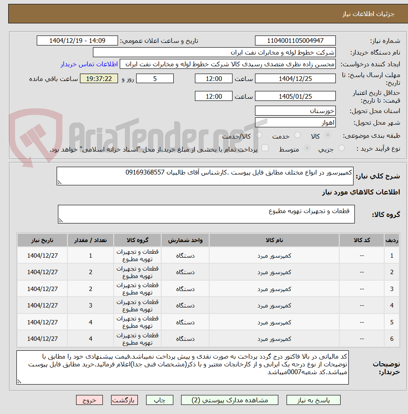The image size is (408, 414).
Task: Click کمپرسور مبرد in row 2
Action: click(274, 272)
